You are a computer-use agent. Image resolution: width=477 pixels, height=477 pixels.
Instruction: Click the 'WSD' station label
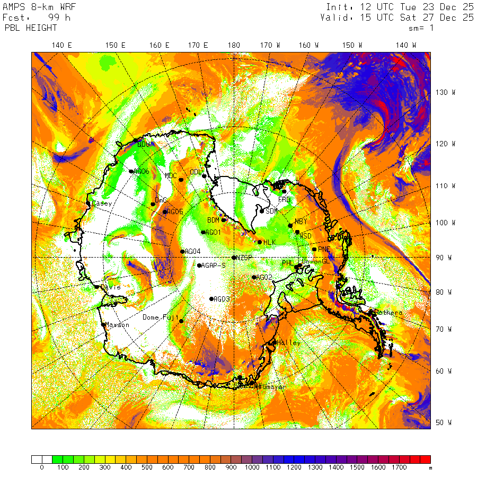pyautogui.click(x=306, y=236)
